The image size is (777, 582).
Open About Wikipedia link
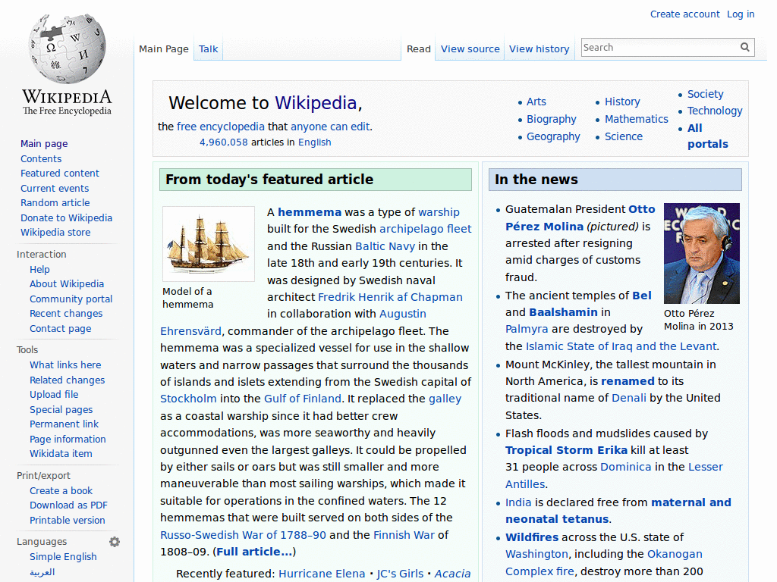(67, 284)
